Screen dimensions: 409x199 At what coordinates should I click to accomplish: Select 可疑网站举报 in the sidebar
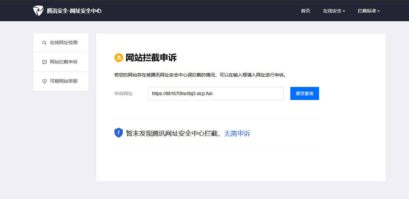[61, 81]
